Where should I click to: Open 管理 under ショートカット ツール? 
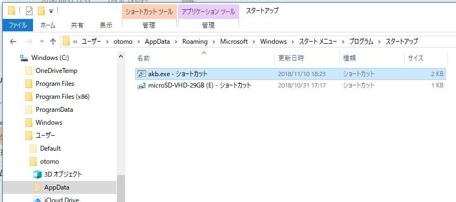[149, 25]
